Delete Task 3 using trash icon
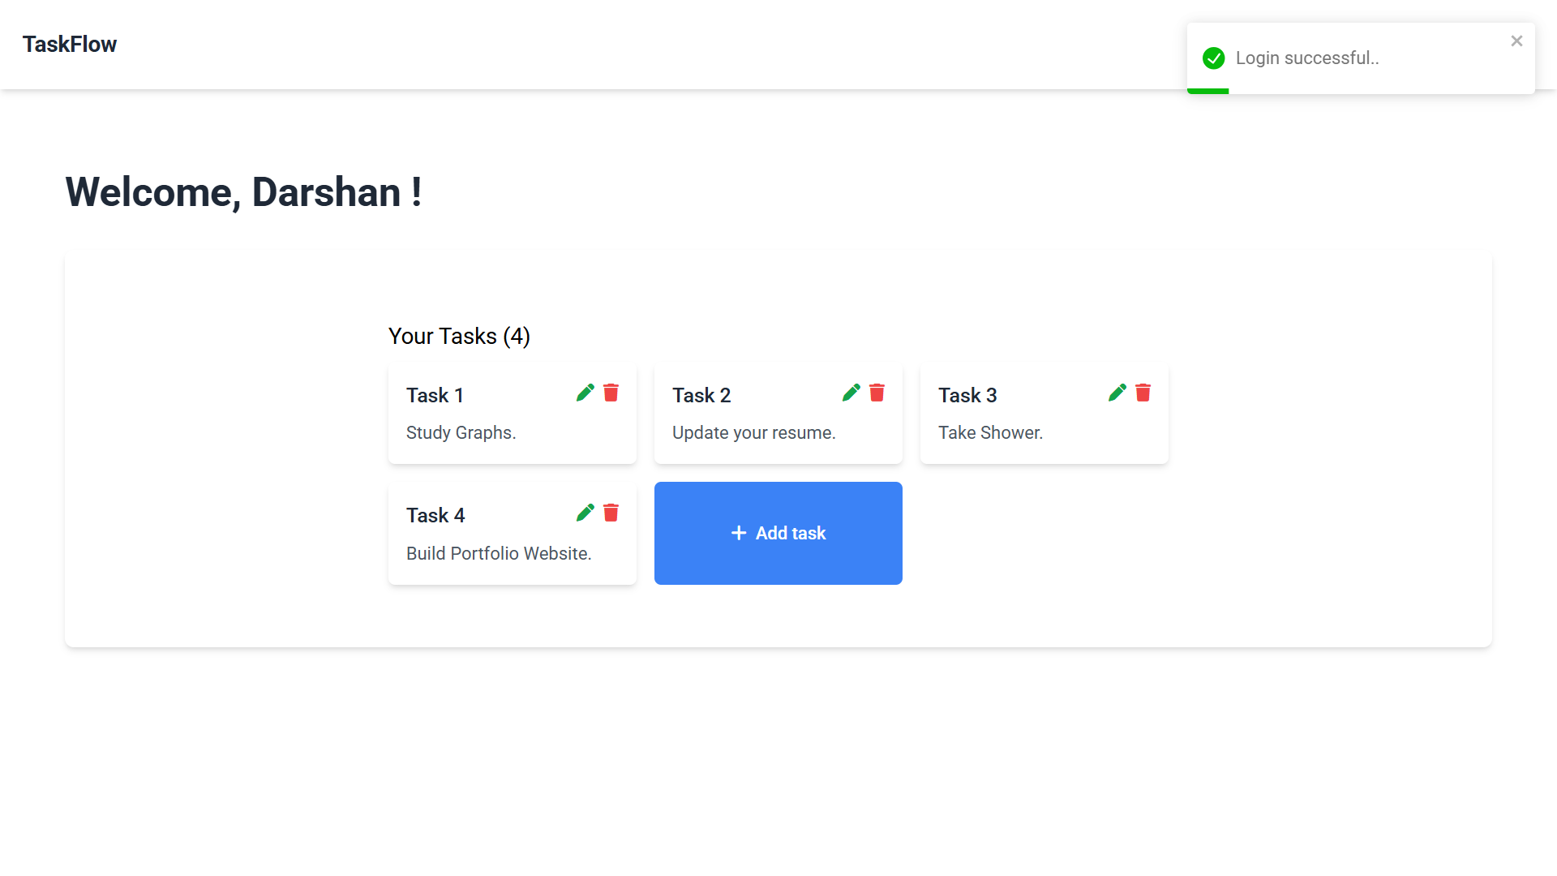This screenshot has width=1557, height=876. click(1143, 393)
